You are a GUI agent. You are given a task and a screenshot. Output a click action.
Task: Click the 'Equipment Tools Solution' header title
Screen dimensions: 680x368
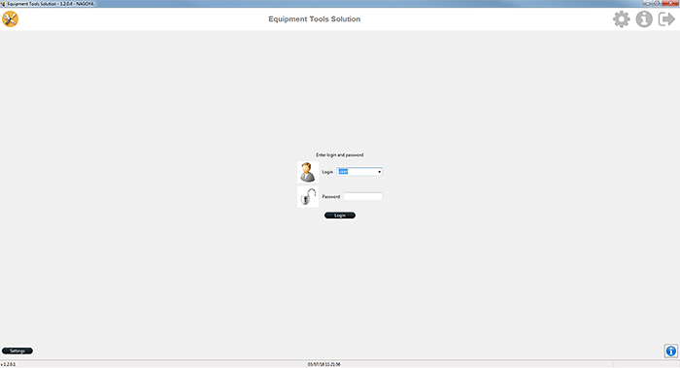[315, 19]
